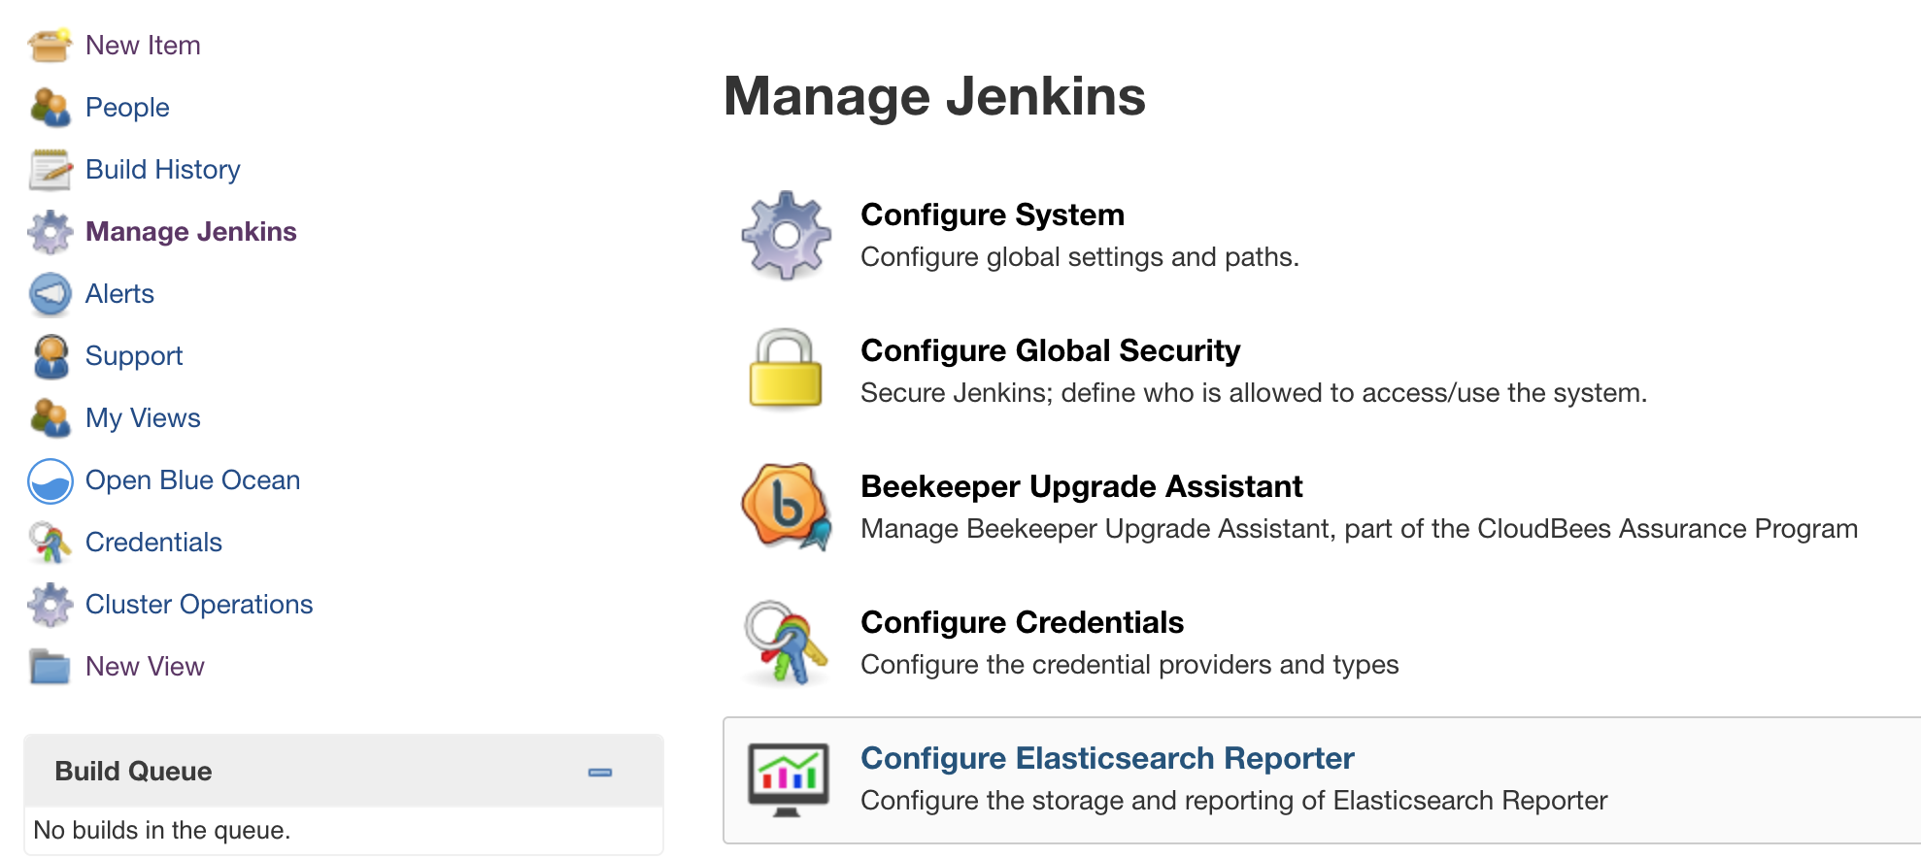Click the Support headset icon
The image size is (1921, 858).
pyautogui.click(x=50, y=355)
